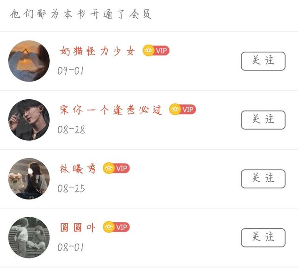Click the 08-28 membership date
Viewport: 298px width, 268px height.
pos(71,130)
